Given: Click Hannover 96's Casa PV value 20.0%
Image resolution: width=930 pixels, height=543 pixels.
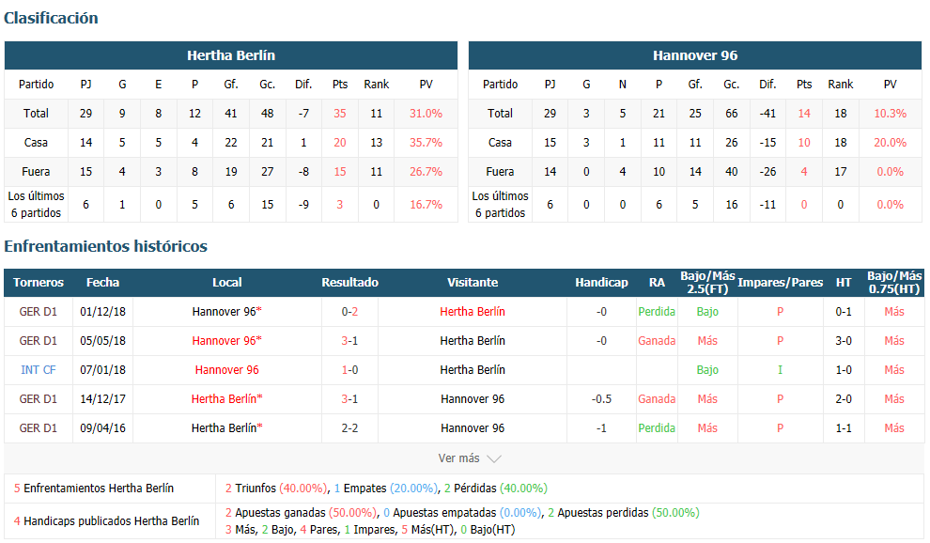Looking at the screenshot, I should coord(891,143).
